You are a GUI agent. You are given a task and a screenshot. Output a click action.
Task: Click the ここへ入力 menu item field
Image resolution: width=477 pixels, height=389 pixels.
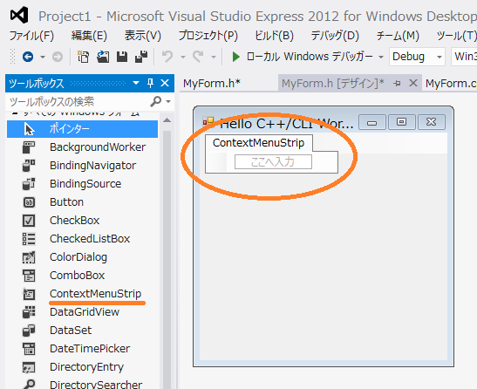click(273, 162)
